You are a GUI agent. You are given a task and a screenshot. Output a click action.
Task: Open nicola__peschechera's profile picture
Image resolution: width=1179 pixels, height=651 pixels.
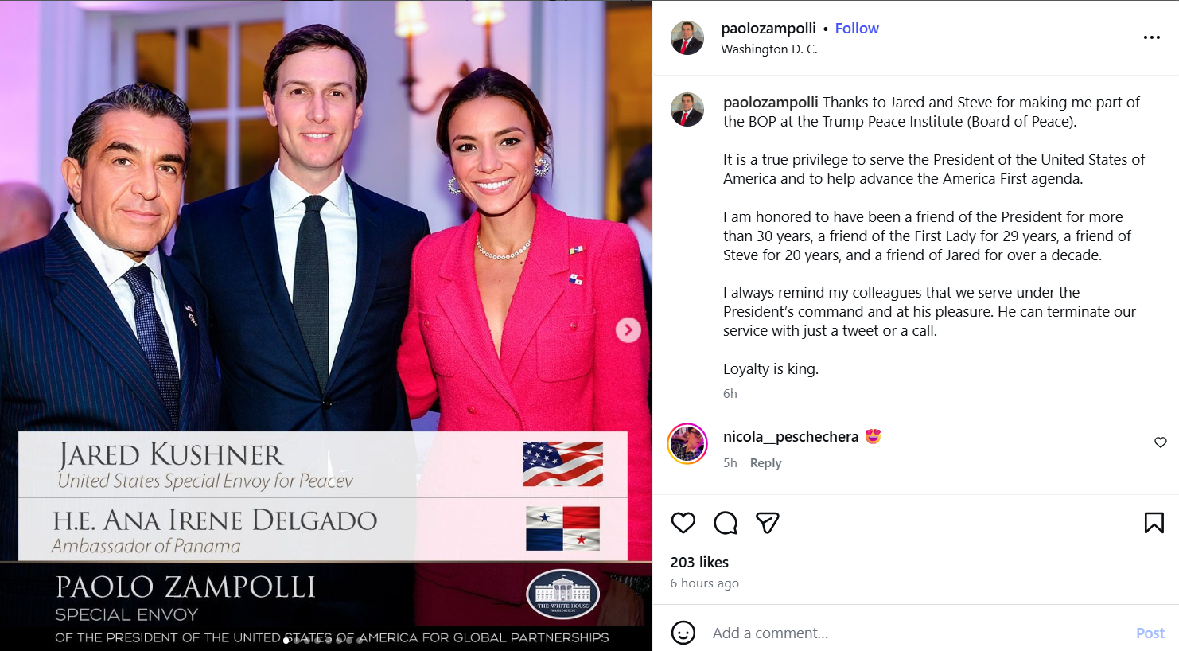[687, 443]
